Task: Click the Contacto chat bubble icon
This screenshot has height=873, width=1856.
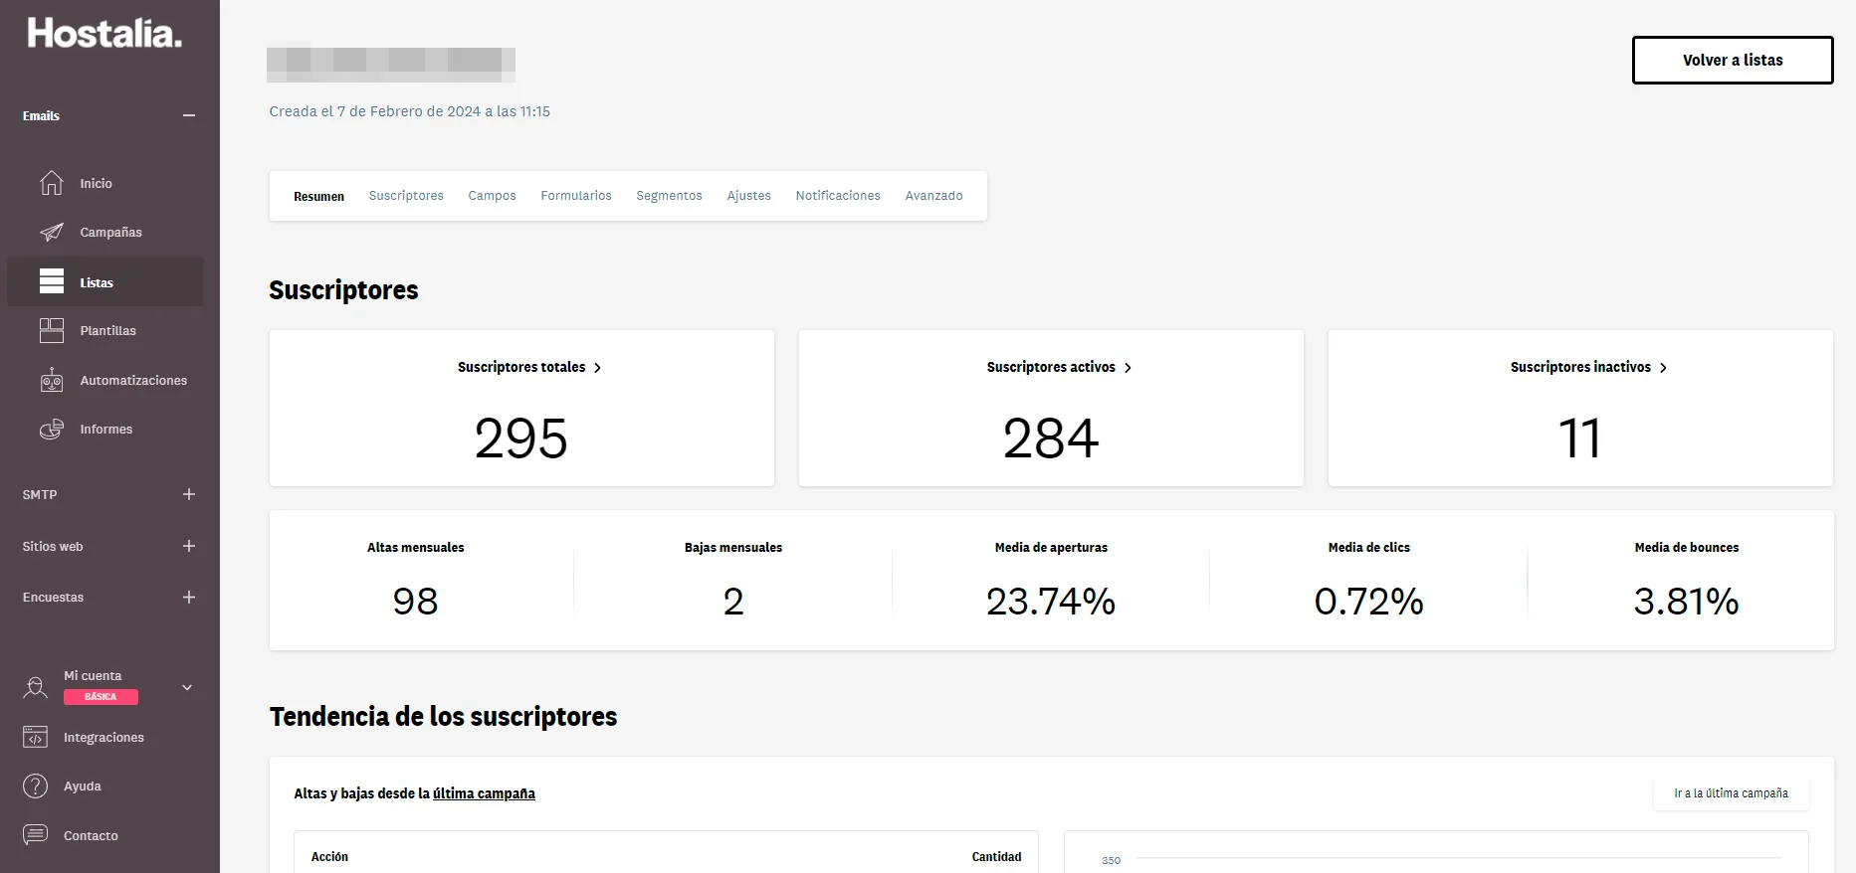Action: pos(35,835)
